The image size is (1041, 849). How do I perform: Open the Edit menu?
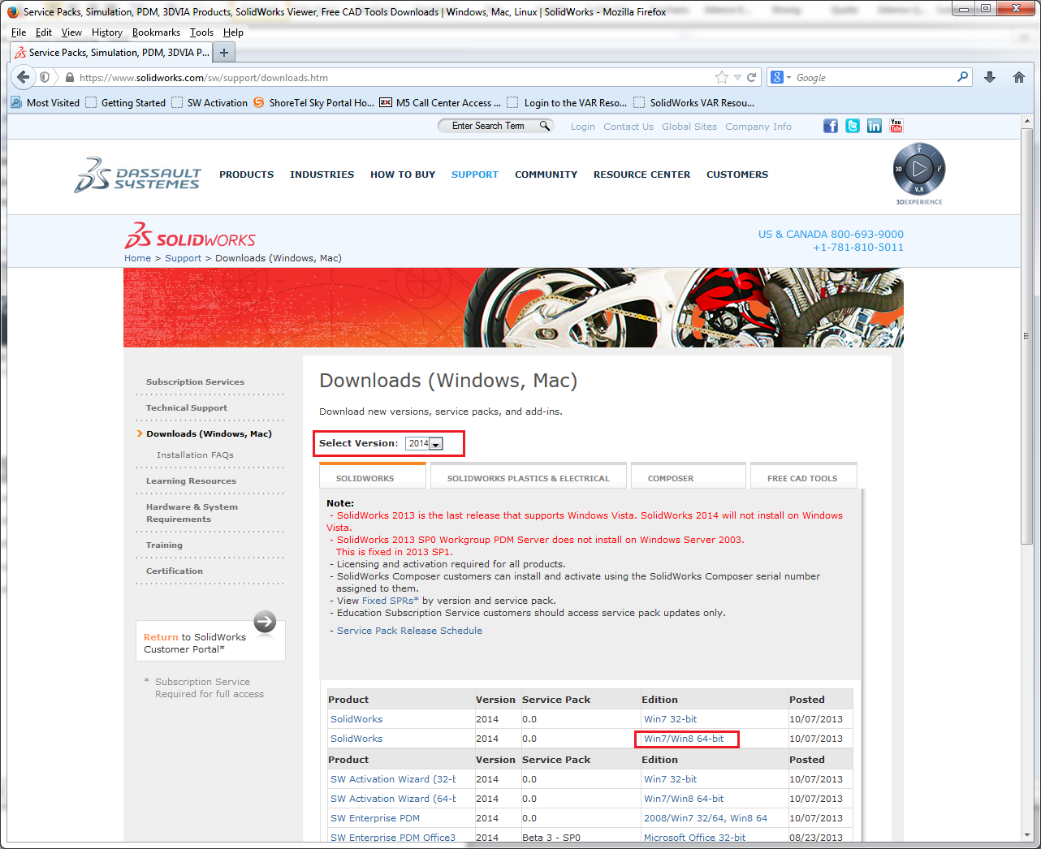44,32
